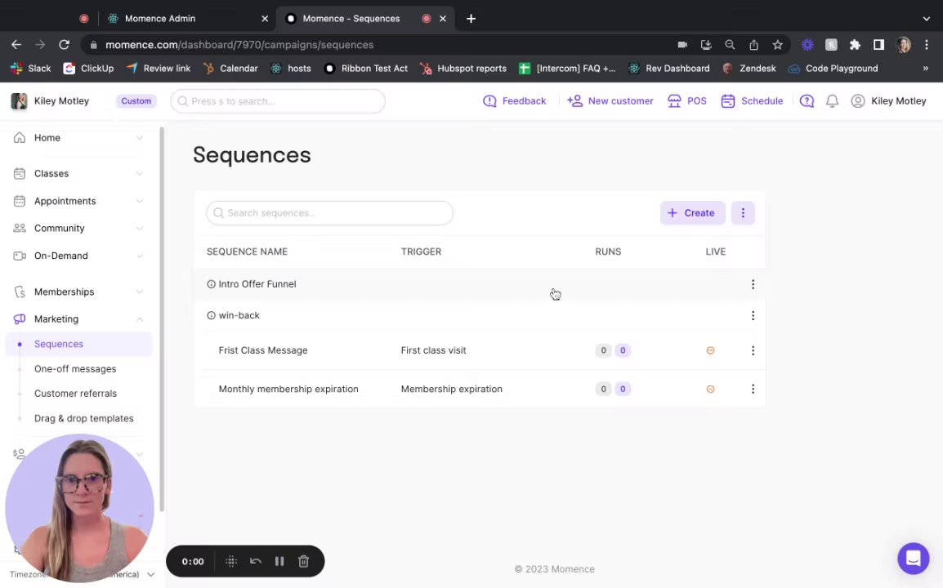Pause the screen recording
The height and width of the screenshot is (588, 943).
pyautogui.click(x=279, y=561)
